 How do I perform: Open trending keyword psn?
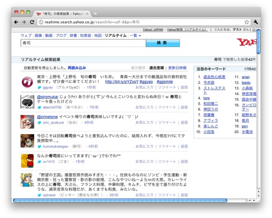(245, 126)
